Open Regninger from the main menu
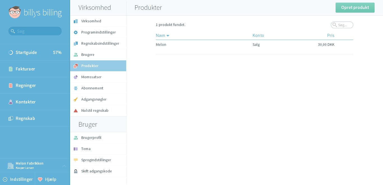383x185 pixels. (35, 86)
